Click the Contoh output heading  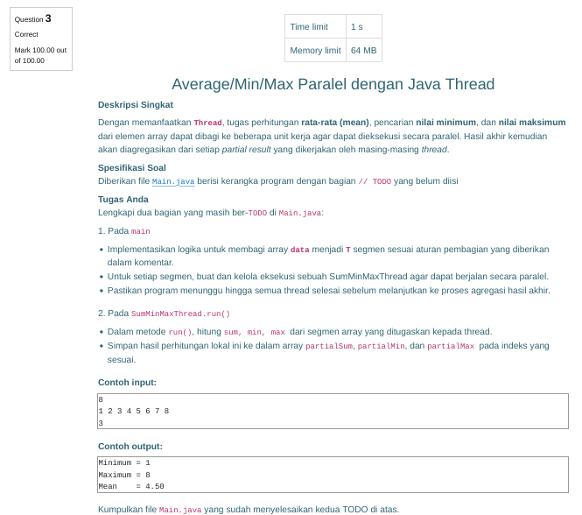pyautogui.click(x=130, y=446)
